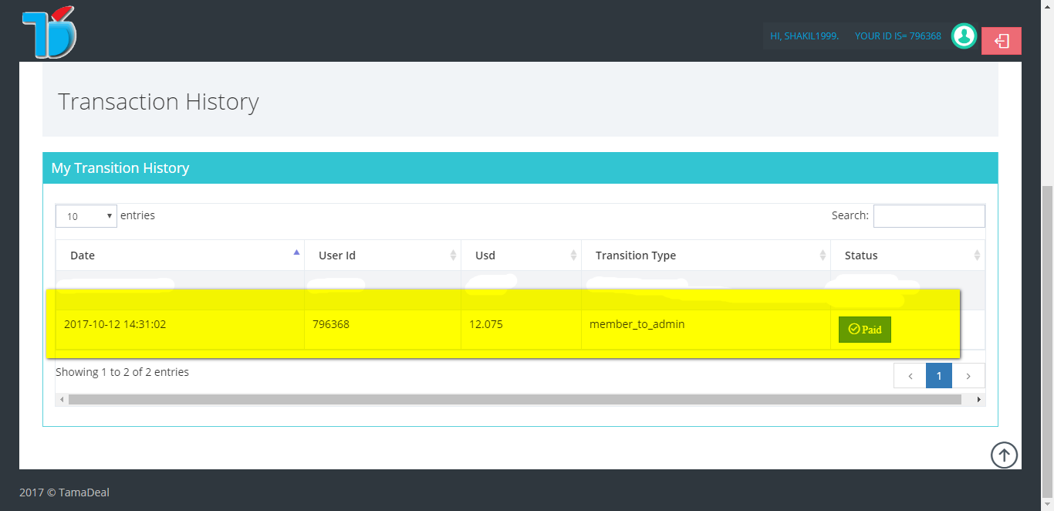Image resolution: width=1054 pixels, height=511 pixels.
Task: Click in the Search input field
Action: [x=928, y=216]
